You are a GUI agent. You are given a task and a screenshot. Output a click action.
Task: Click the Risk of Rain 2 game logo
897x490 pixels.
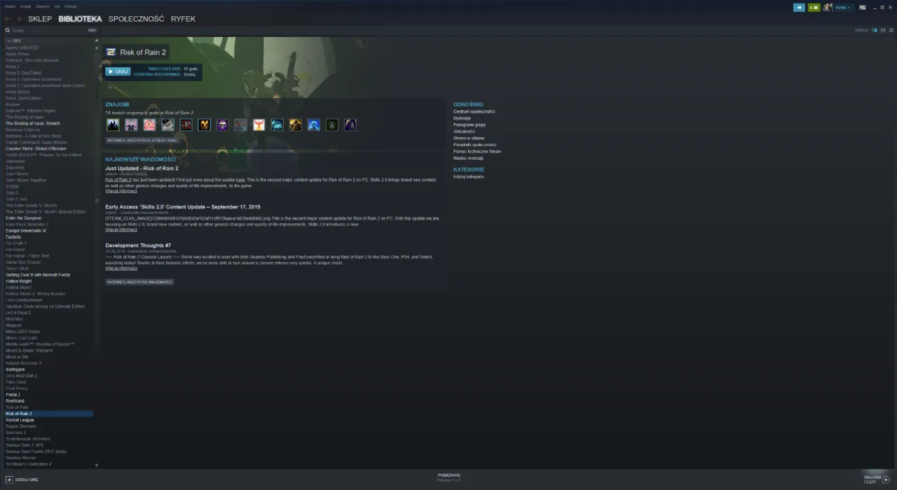click(x=111, y=52)
